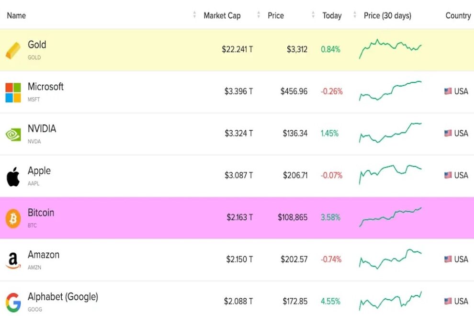Click the Price (30 days) column header
474x316 pixels.
[387, 15]
